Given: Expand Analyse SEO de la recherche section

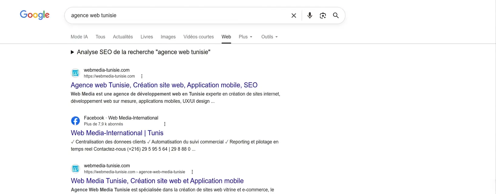Looking at the screenshot, I should point(141,52).
